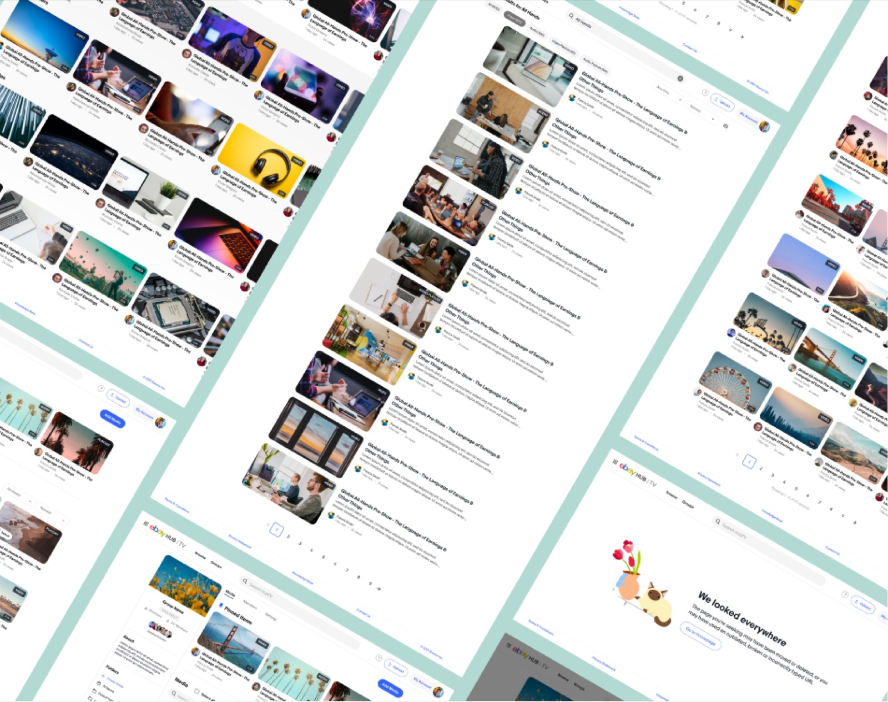Open hamburger menu on the group page

[x=146, y=523]
